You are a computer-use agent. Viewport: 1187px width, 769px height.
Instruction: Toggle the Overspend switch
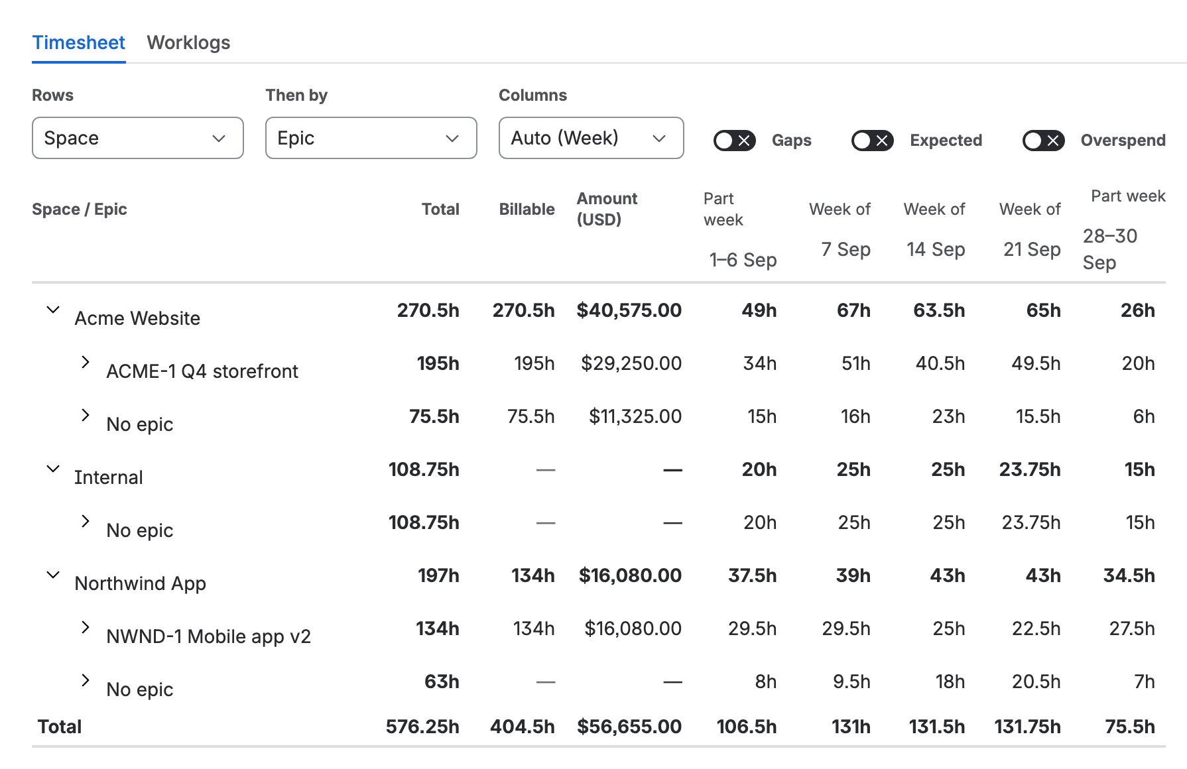pos(1044,141)
